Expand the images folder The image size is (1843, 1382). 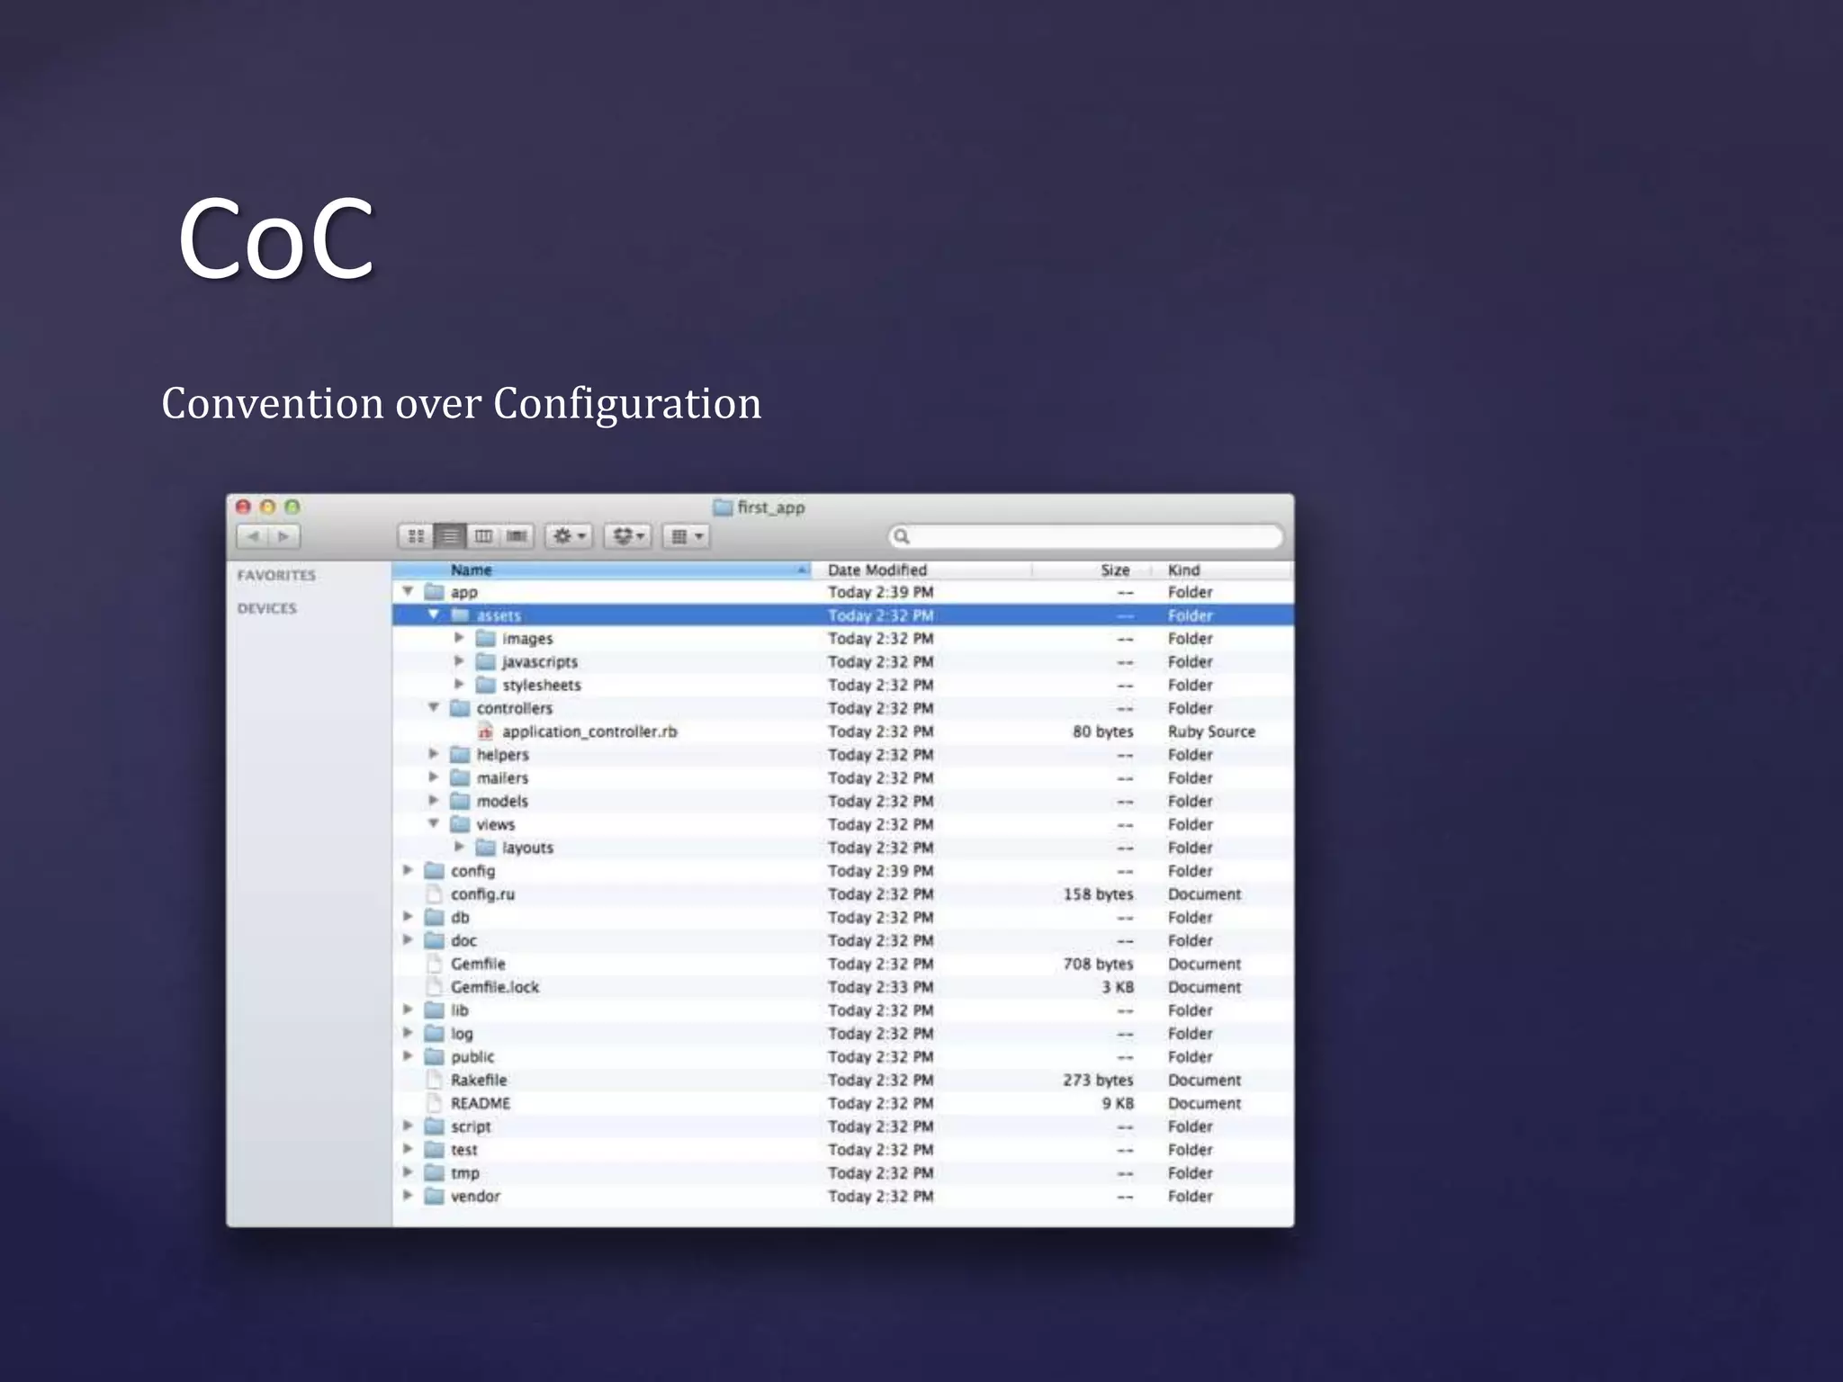click(459, 638)
